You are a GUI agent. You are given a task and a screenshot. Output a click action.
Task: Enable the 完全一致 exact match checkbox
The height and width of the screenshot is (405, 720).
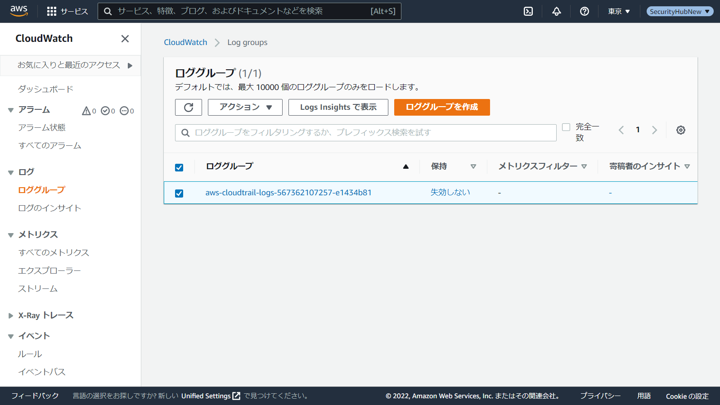click(x=566, y=127)
